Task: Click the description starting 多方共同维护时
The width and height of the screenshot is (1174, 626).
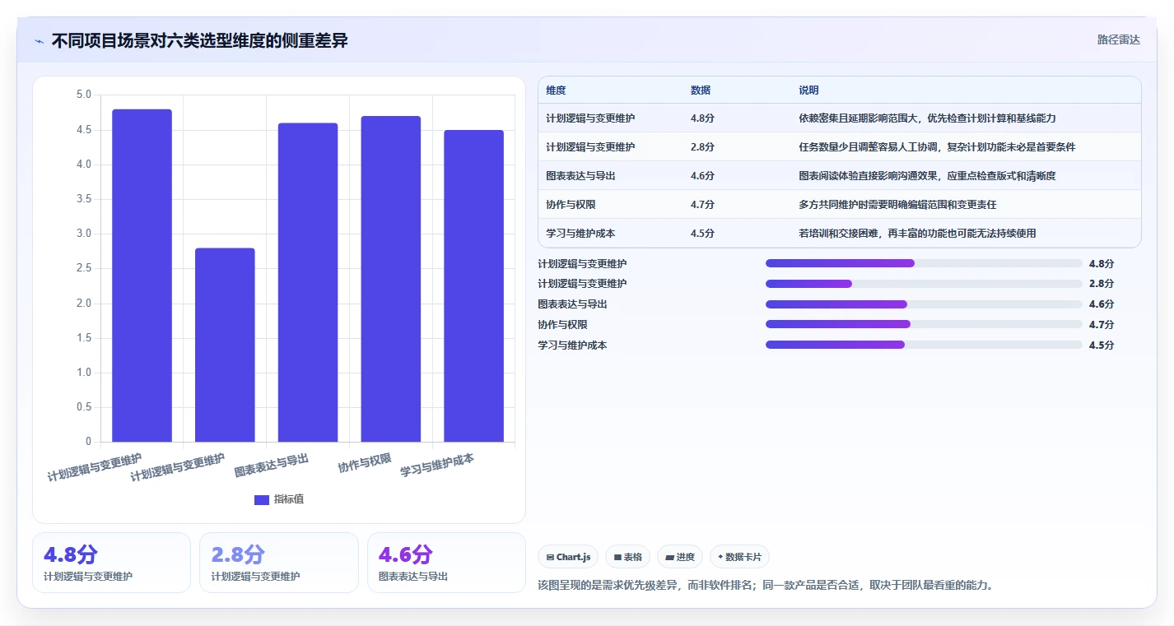Action: (x=897, y=205)
